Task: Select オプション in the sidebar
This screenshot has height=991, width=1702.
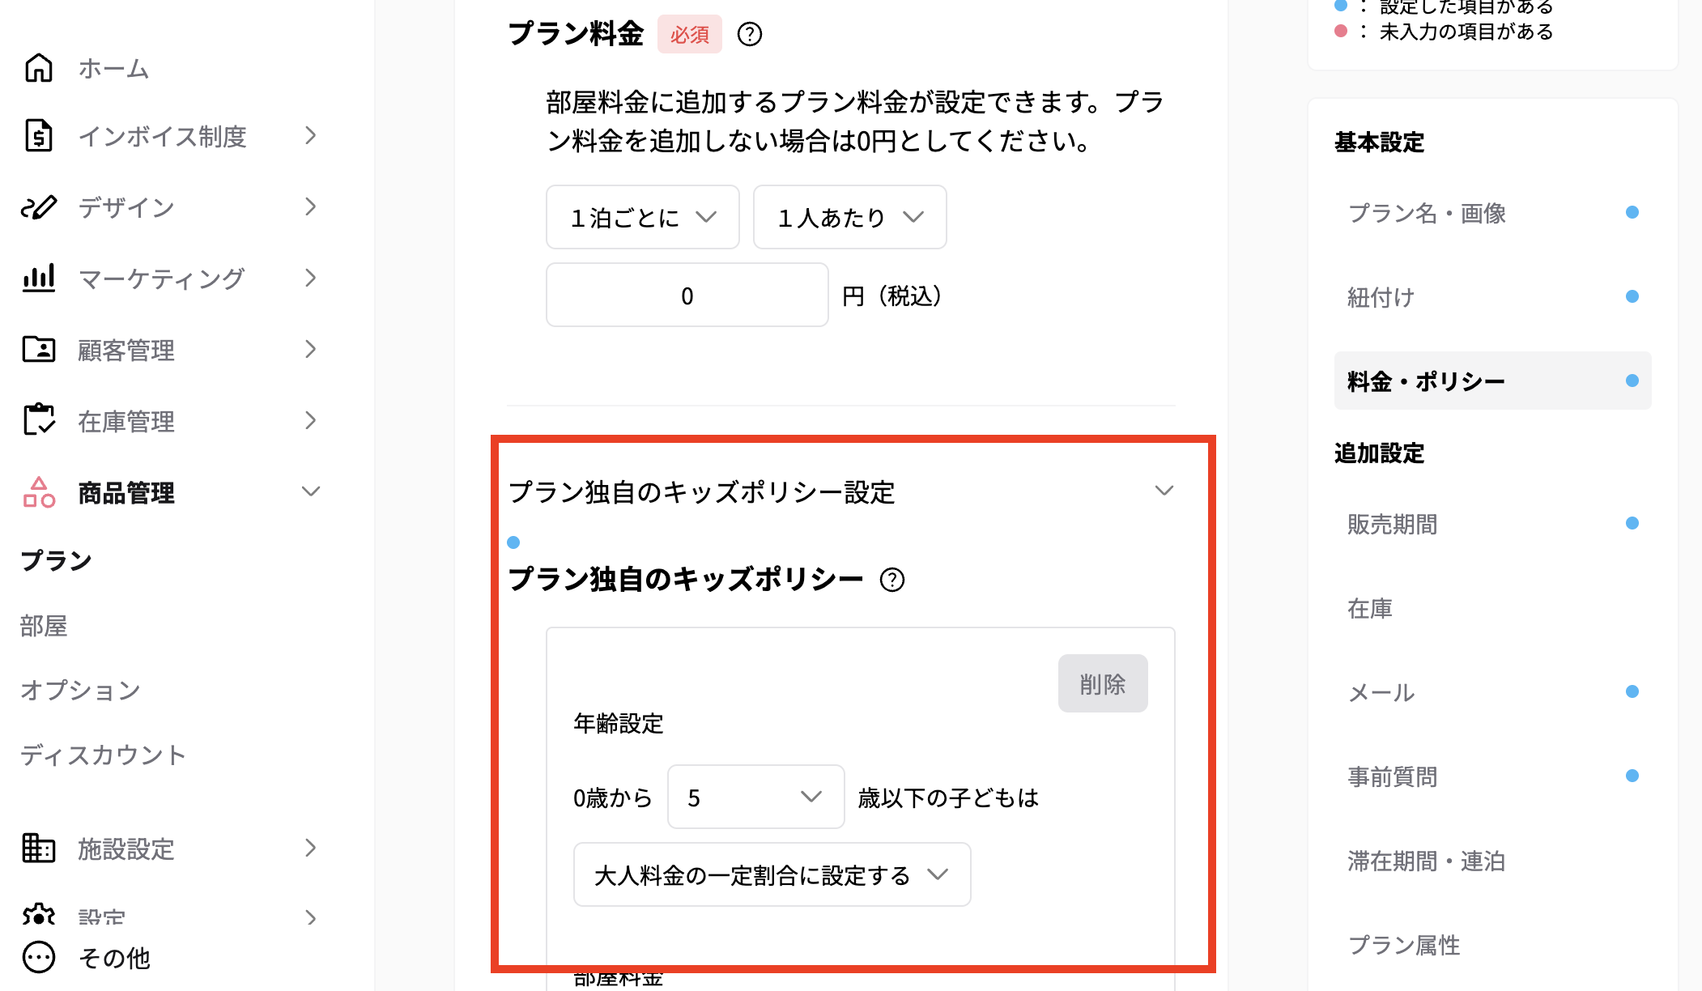Action: click(x=80, y=690)
